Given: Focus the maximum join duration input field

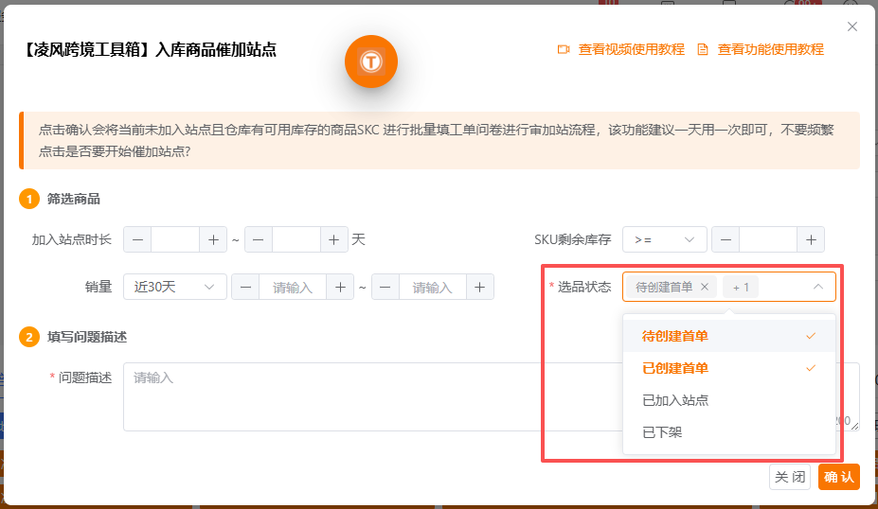Looking at the screenshot, I should (296, 240).
